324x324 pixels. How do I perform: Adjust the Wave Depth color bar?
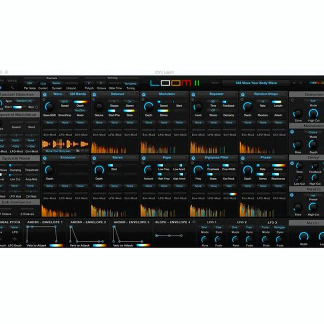point(81,102)
